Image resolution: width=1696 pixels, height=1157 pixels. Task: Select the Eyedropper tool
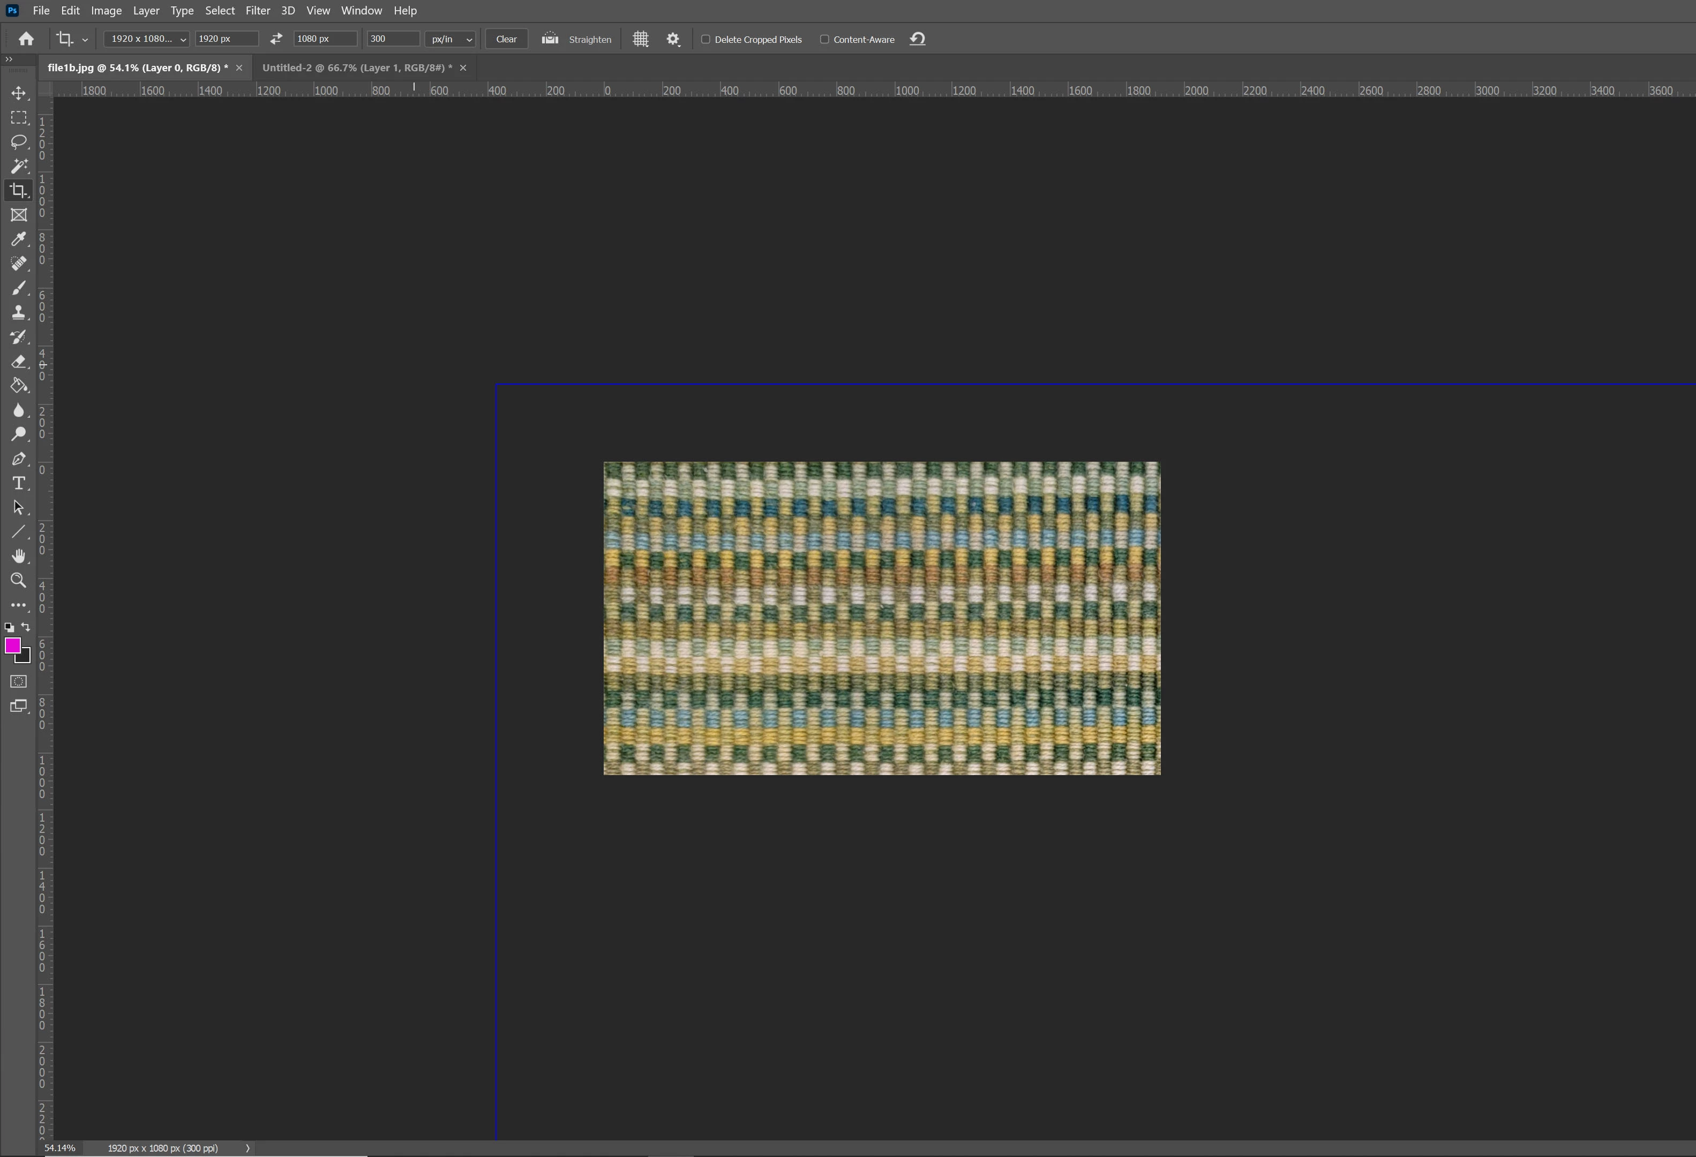(19, 239)
